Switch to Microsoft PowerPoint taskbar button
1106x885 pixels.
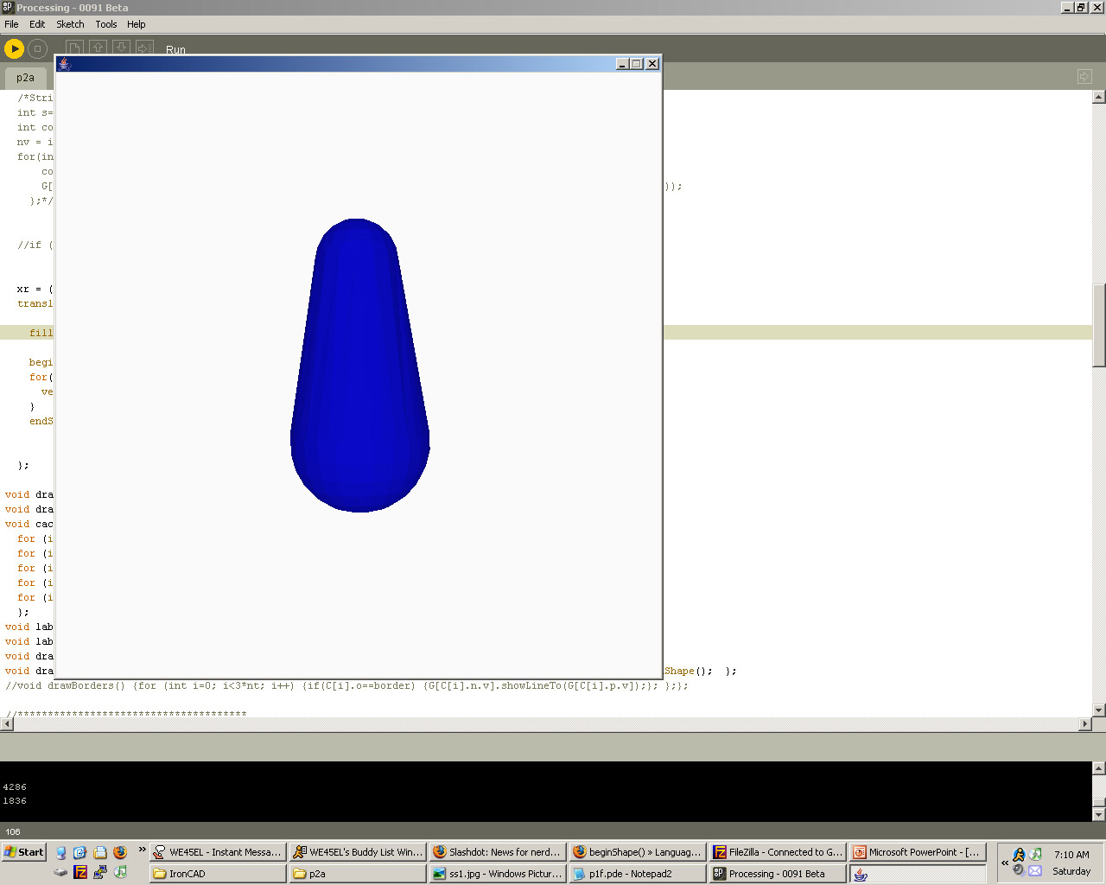click(918, 852)
